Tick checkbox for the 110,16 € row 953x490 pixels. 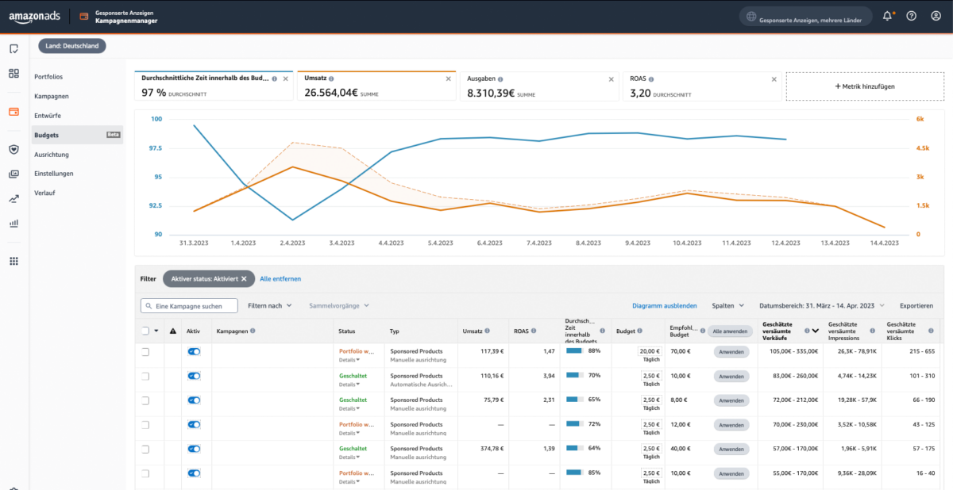145,376
